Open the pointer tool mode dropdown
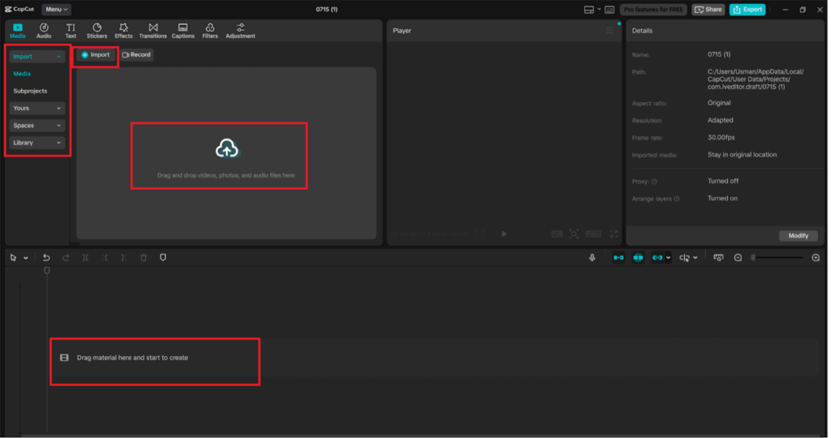 pyautogui.click(x=25, y=258)
